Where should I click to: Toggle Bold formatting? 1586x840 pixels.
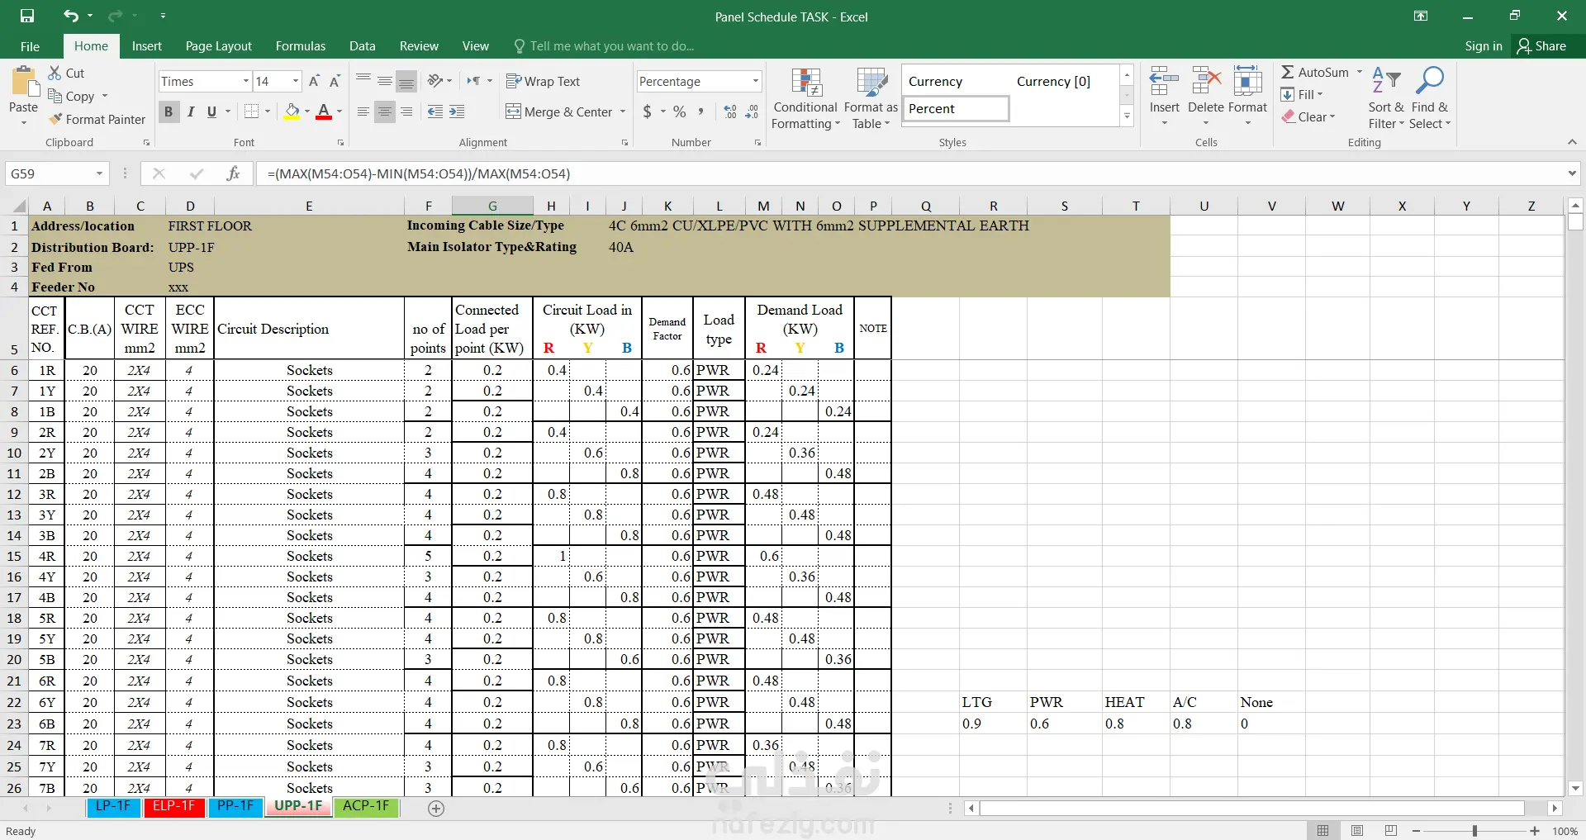(x=169, y=112)
